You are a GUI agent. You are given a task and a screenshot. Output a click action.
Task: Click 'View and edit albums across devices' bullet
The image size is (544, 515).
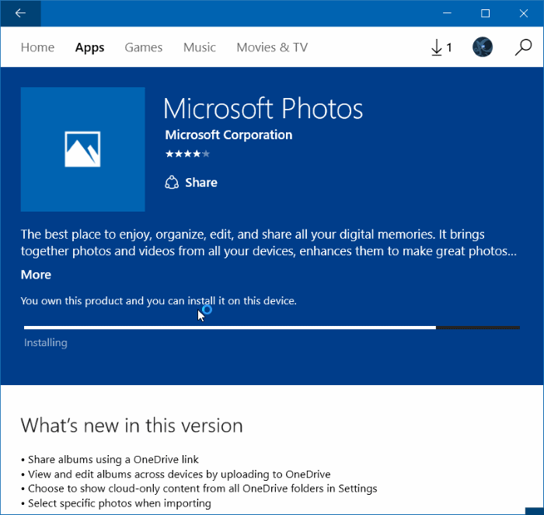click(176, 474)
